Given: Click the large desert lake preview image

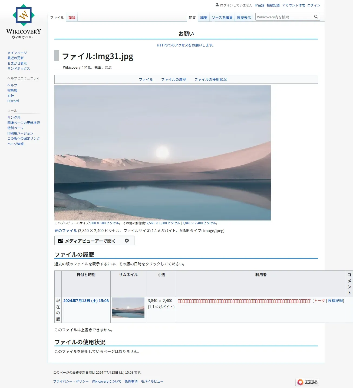Looking at the screenshot, I should [x=163, y=153].
